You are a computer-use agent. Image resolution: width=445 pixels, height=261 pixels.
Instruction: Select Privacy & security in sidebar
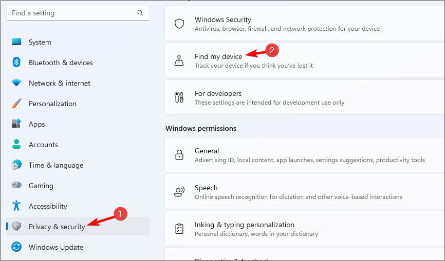[x=57, y=227]
